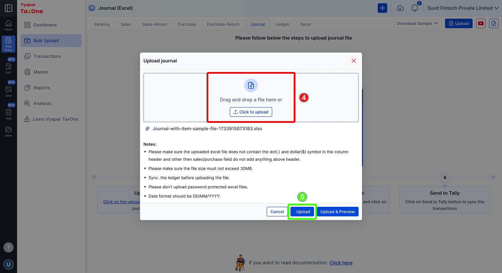Open the Suvit Fintech Private Limited company dropdown

pos(463,8)
